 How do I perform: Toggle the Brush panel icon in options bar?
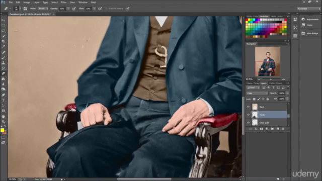(x=25, y=9)
